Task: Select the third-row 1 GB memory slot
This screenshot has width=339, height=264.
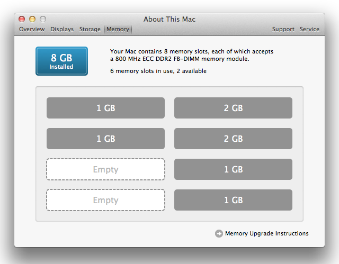Action: click(233, 169)
